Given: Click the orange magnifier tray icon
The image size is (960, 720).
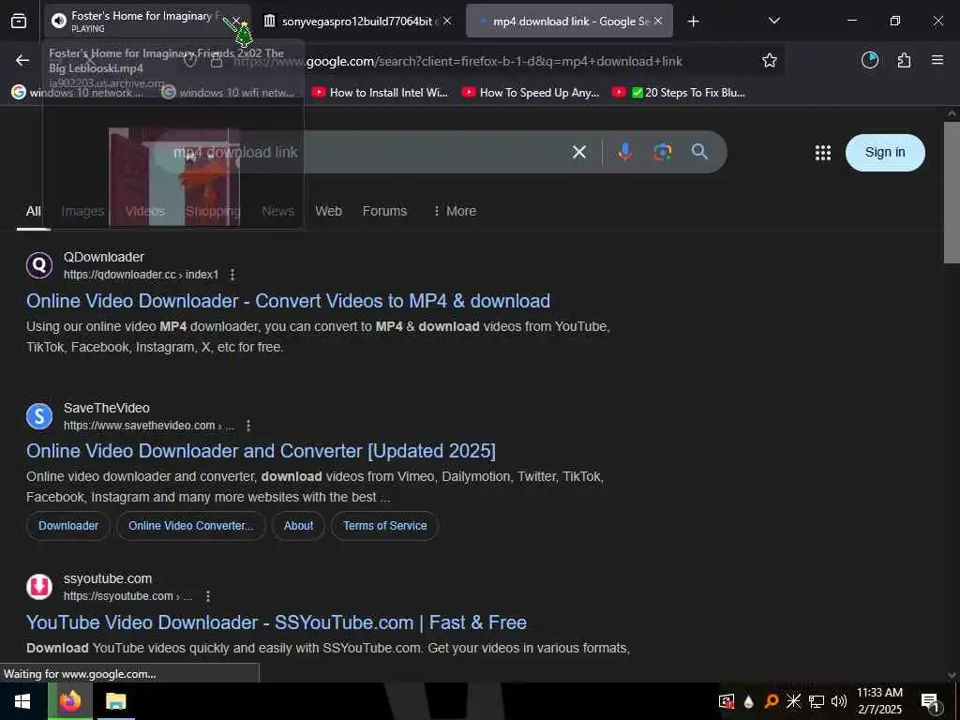Looking at the screenshot, I should [771, 701].
